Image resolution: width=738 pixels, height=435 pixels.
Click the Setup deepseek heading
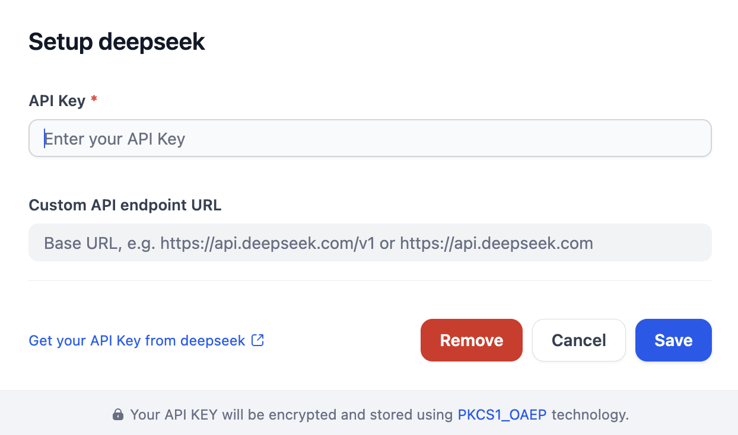click(x=117, y=42)
